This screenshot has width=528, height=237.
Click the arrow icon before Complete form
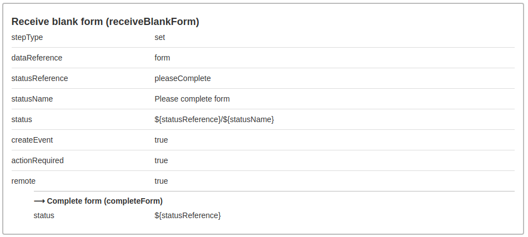(x=39, y=201)
